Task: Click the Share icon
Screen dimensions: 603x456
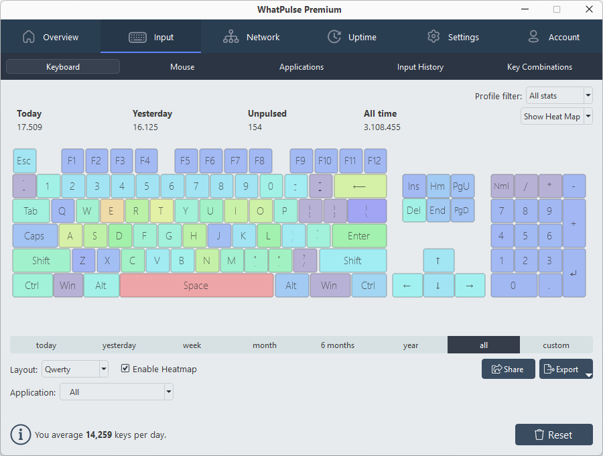Action: 498,369
